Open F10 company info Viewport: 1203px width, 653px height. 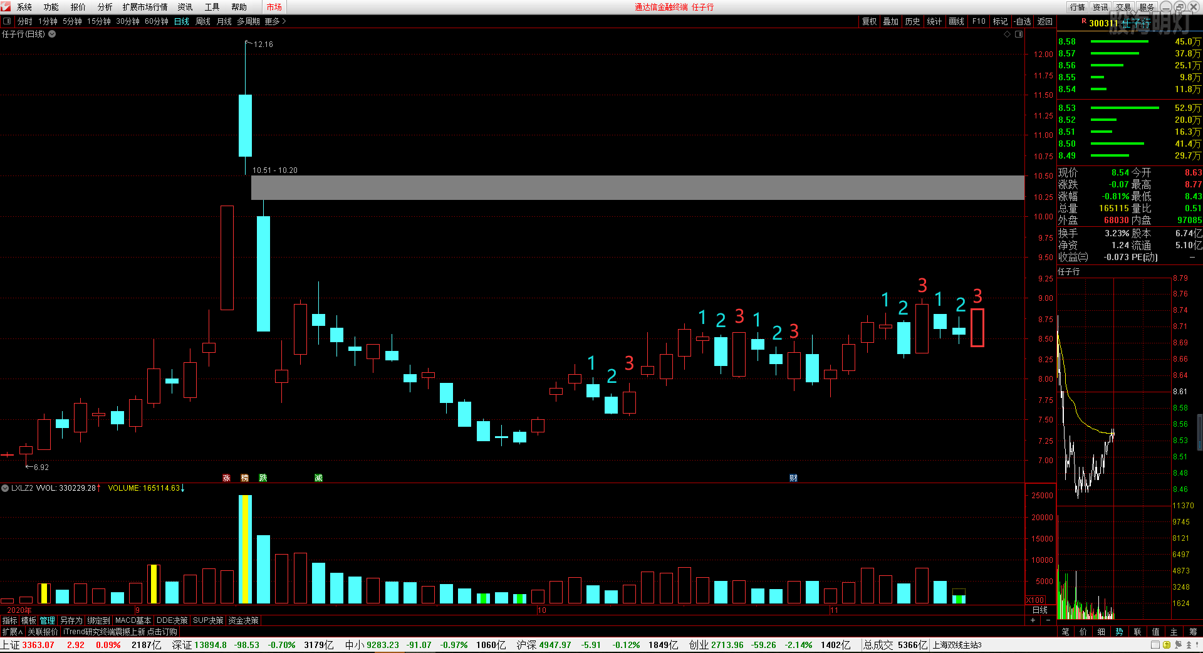[x=979, y=21]
